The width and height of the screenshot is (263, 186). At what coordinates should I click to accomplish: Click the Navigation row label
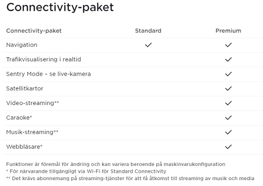(22, 45)
